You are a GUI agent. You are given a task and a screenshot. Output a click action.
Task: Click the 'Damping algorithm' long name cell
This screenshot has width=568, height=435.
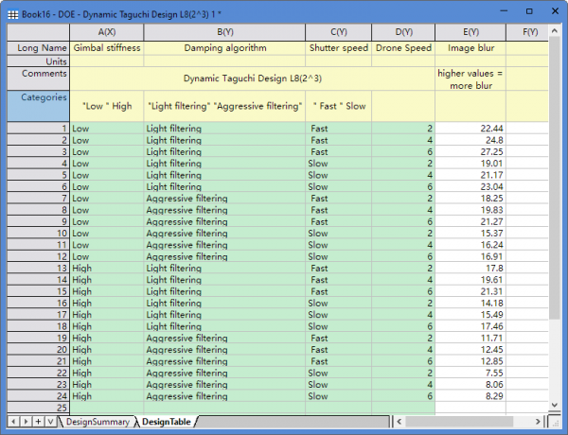pos(225,48)
